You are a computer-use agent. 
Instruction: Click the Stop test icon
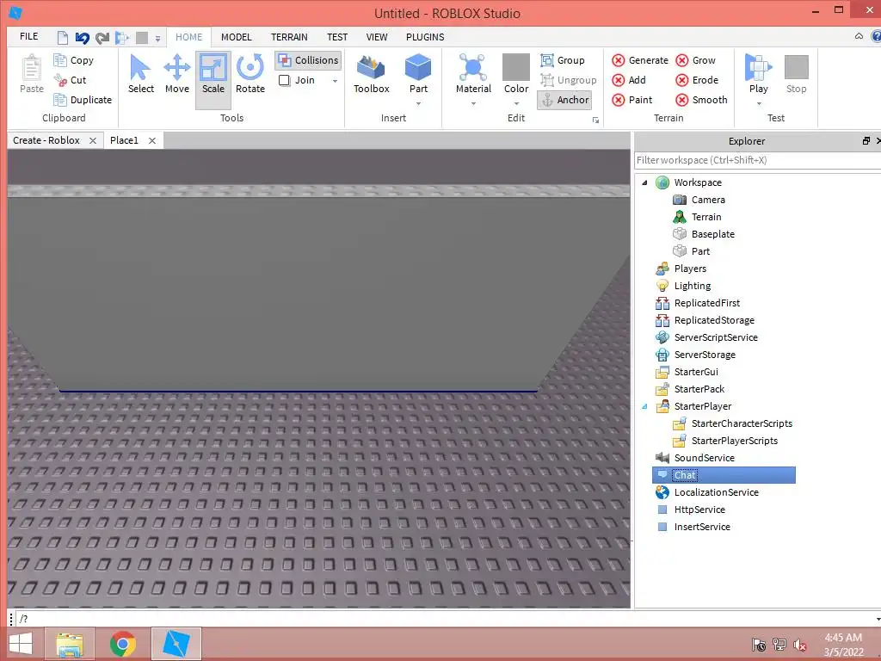(796, 67)
